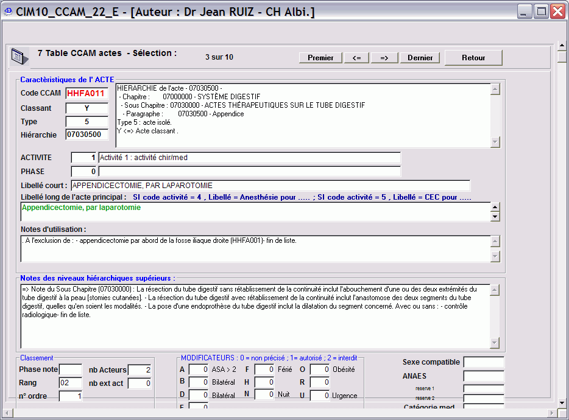
Task: Click modifier B Bilatéral field
Action: point(199,382)
